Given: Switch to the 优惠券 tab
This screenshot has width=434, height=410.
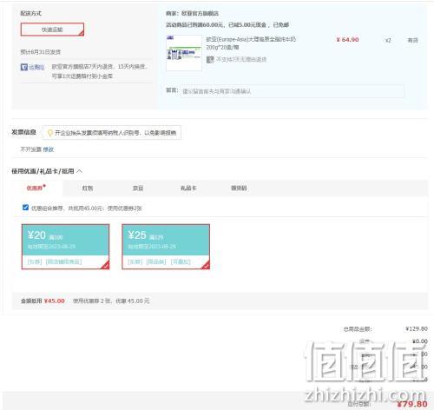Looking at the screenshot, I should click(x=36, y=188).
